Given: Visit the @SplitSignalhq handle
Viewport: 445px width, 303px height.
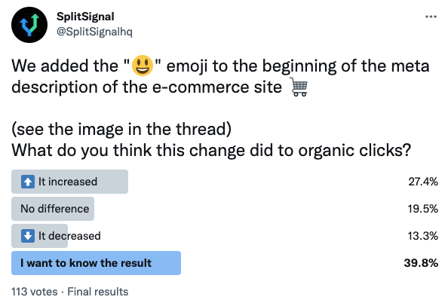Looking at the screenshot, I should tap(94, 32).
